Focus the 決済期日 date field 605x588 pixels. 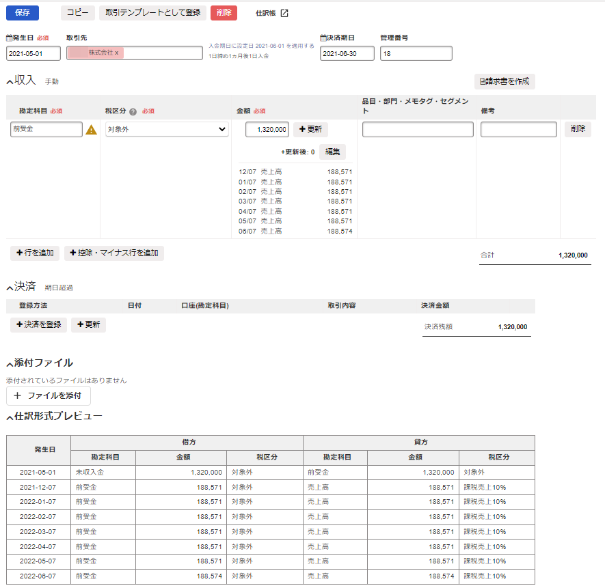click(347, 53)
